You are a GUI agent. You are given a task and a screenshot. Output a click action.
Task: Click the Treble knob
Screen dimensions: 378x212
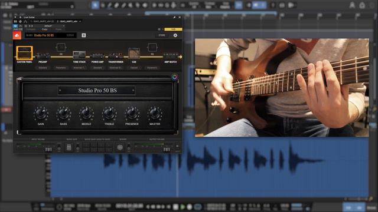pyautogui.click(x=109, y=113)
